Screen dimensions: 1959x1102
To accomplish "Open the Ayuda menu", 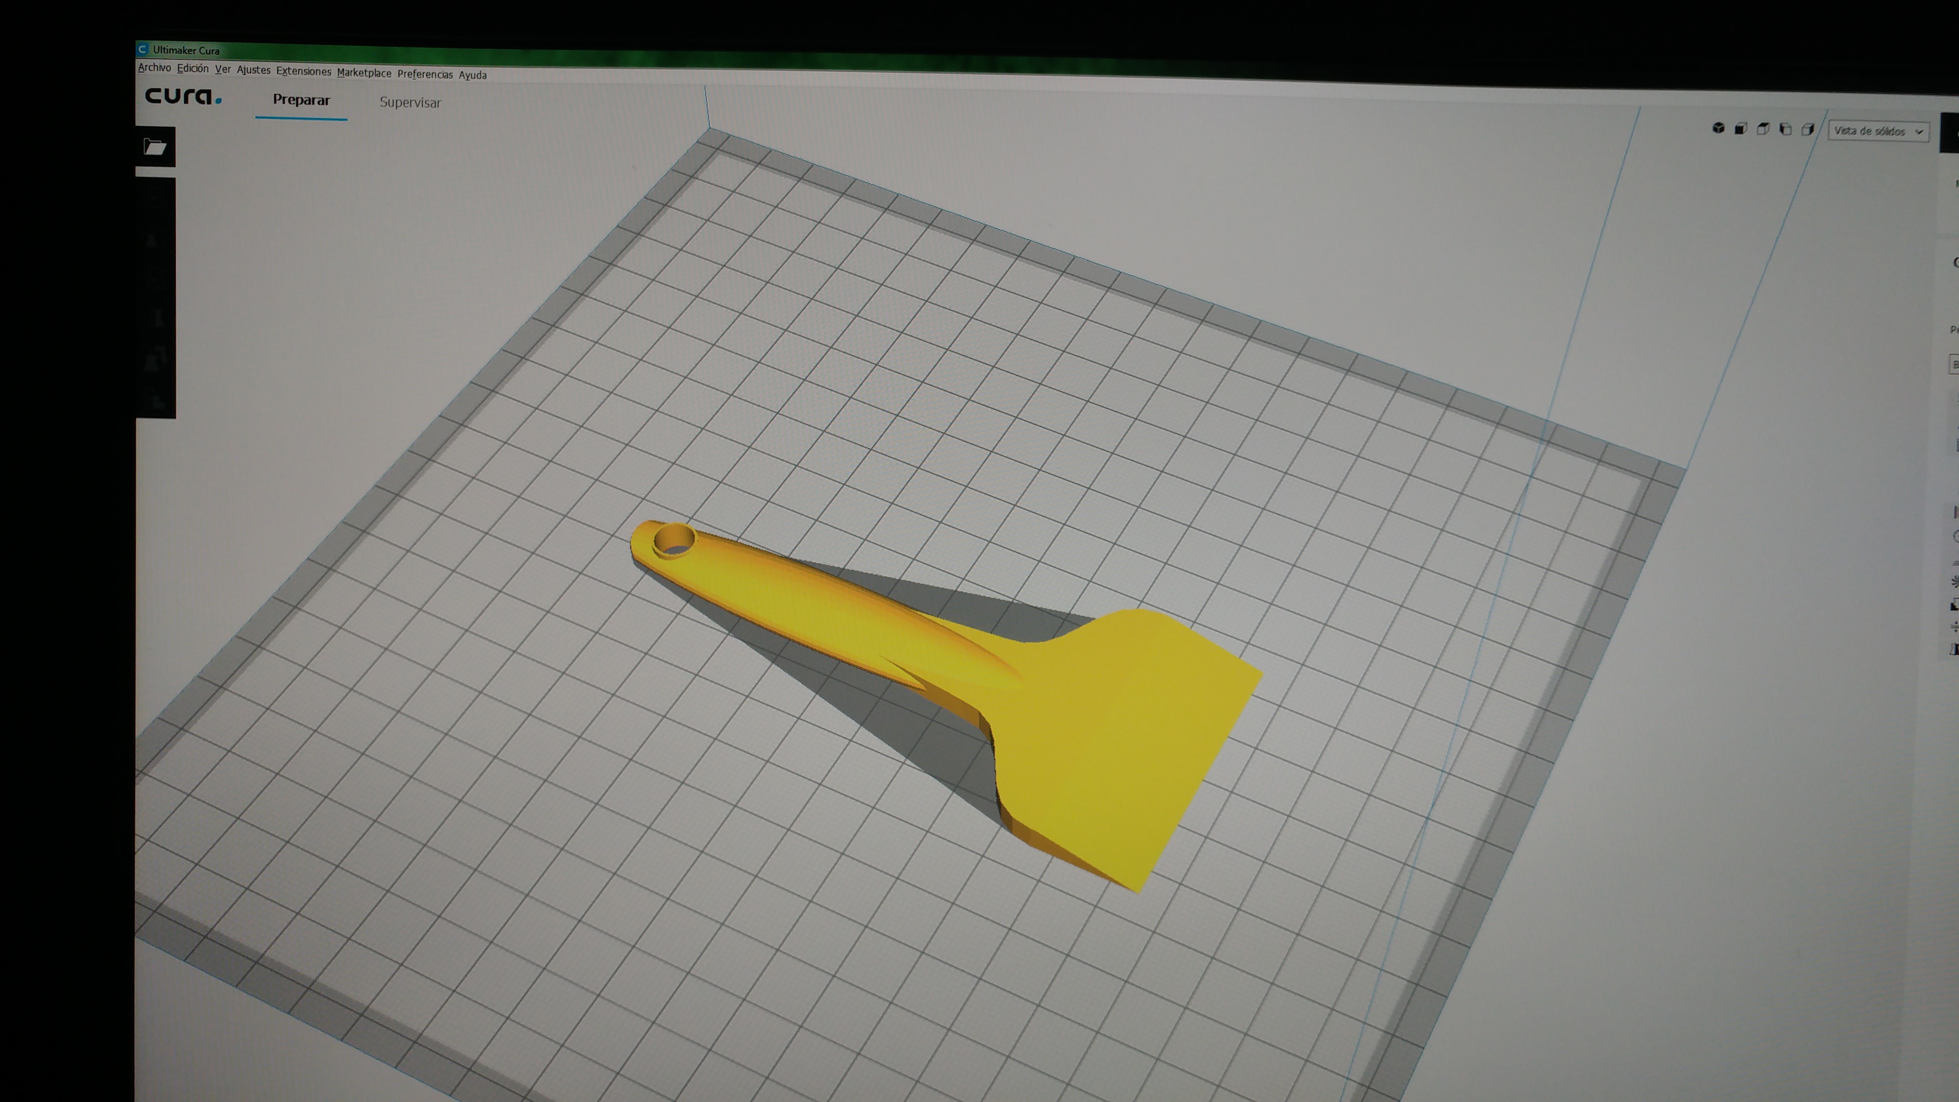I will pos(472,75).
